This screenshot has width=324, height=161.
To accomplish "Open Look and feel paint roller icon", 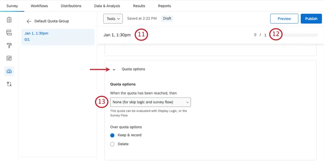I will (9, 45).
